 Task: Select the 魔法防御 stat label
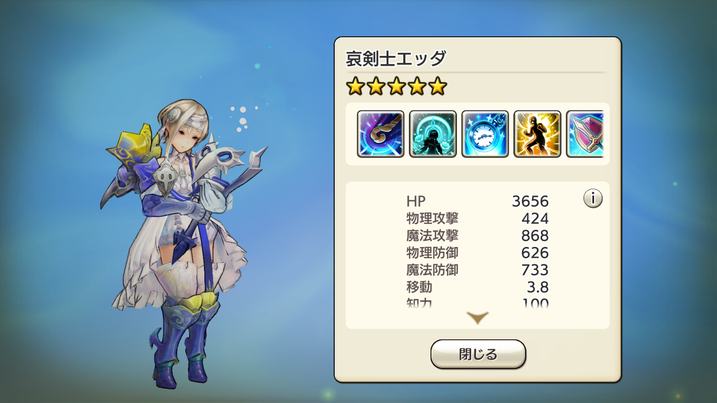432,270
